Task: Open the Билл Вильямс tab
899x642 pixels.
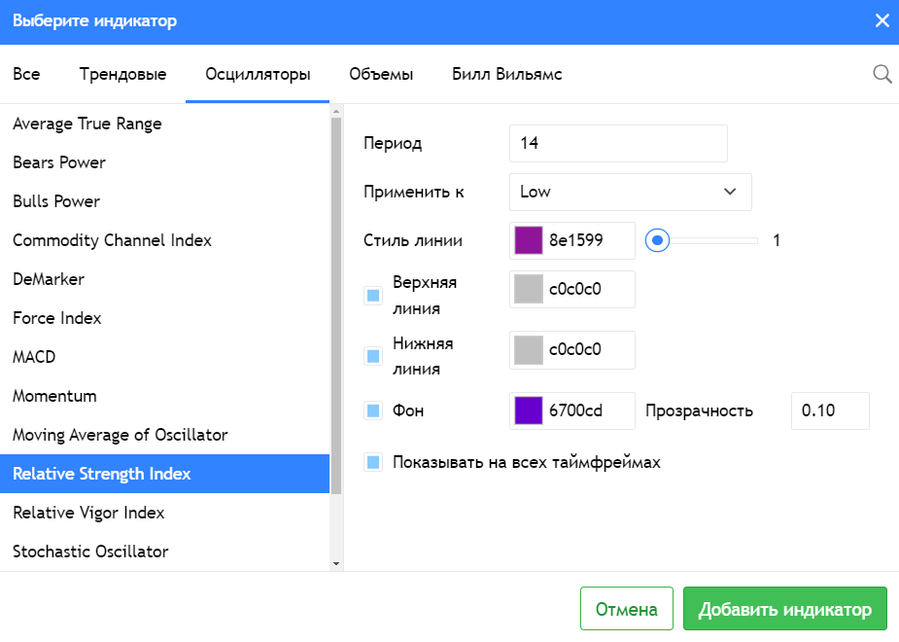Action: 506,74
